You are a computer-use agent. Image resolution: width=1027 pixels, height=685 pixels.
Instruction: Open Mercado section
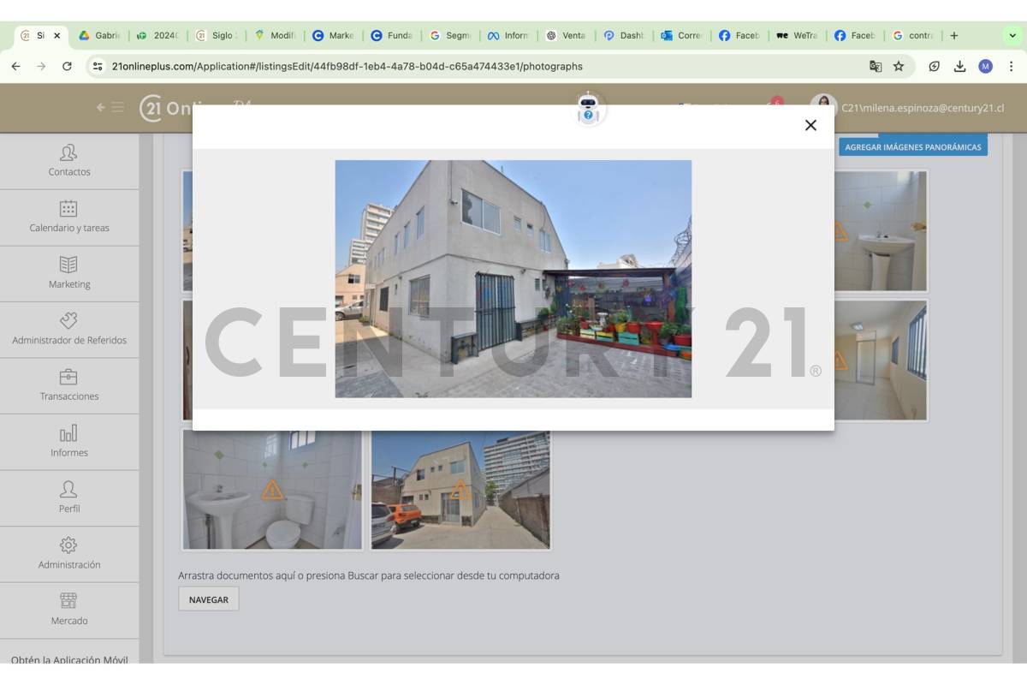[x=69, y=611]
